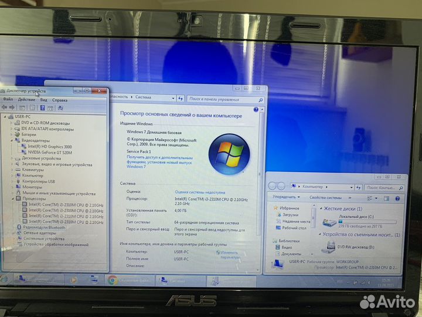
Task: Click Система breadcrumb in System window
Action: 143,97
